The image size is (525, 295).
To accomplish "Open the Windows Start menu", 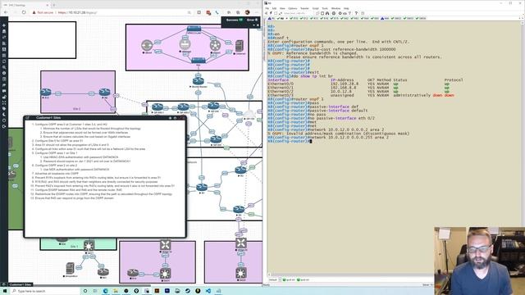I will tap(5, 291).
